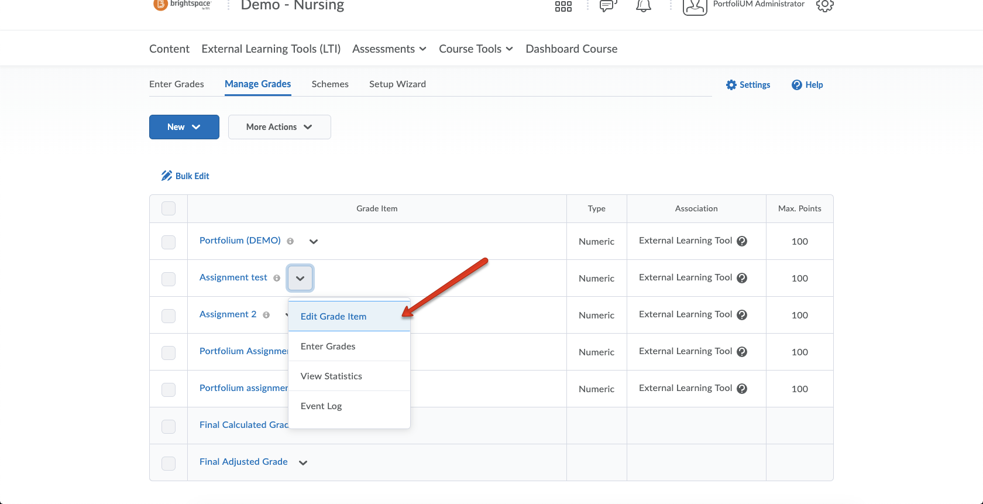Check the Final Adjusted Grade checkbox
983x504 pixels.
[169, 463]
